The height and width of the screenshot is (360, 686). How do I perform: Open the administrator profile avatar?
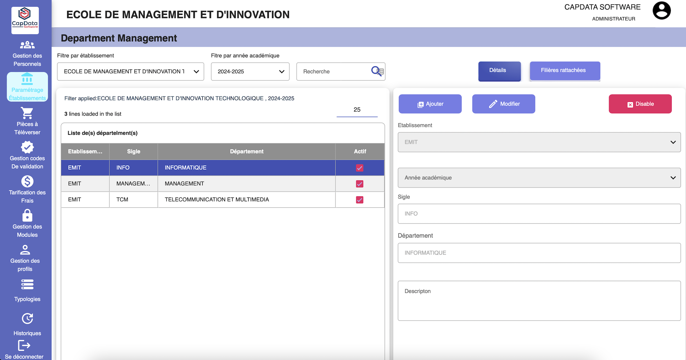[x=662, y=11]
